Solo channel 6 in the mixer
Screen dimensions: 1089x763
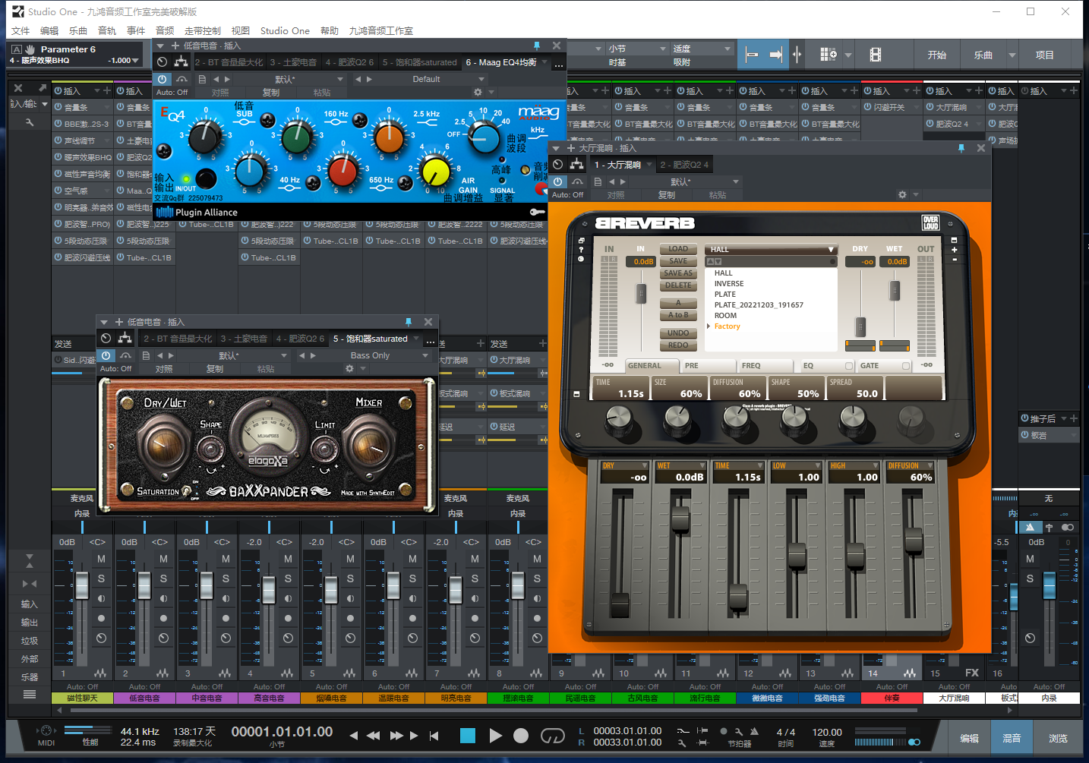pyautogui.click(x=411, y=578)
